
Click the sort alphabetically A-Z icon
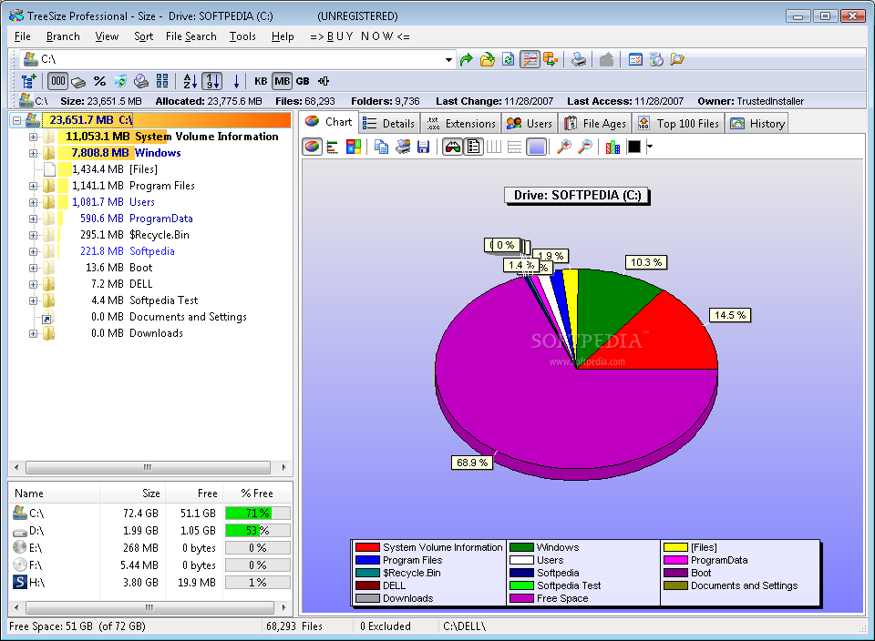point(190,81)
